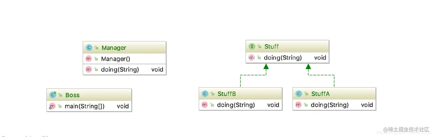434x137 pixels.
Task: Click the StuffB class icon
Action: pyautogui.click(x=205, y=94)
